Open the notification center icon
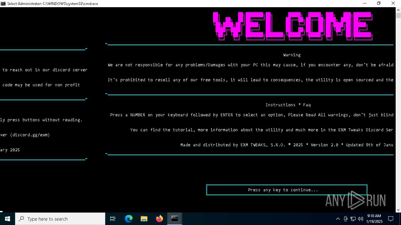The width and height of the screenshot is (401, 225). (x=391, y=219)
